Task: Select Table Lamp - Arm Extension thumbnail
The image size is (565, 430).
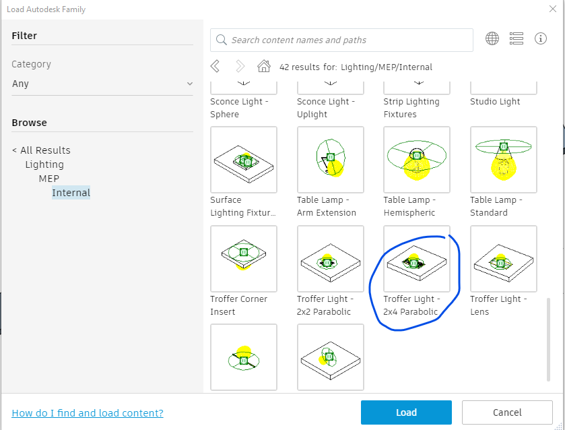Action: tap(331, 160)
